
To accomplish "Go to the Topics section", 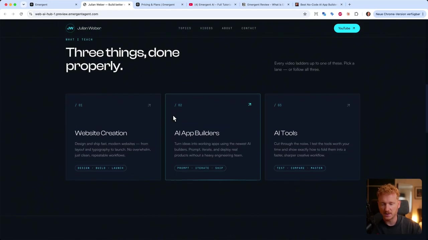I will click(x=185, y=28).
